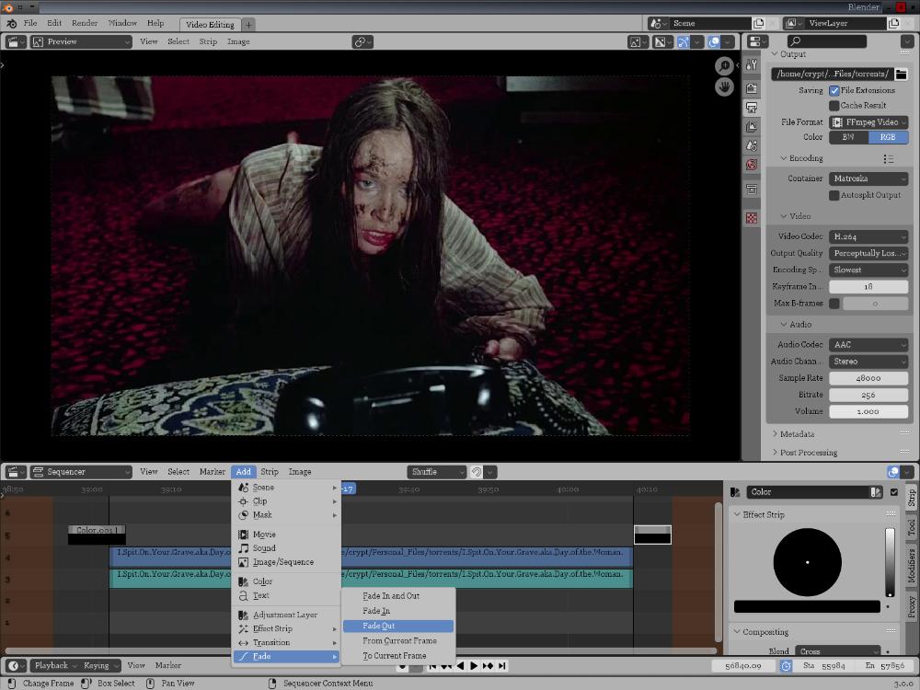The width and height of the screenshot is (920, 690).
Task: Choose Adjustment Layer from Add menu
Action: pyautogui.click(x=287, y=615)
